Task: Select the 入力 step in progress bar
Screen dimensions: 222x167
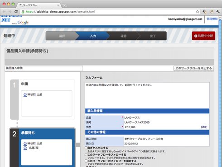Action: tap(93, 36)
